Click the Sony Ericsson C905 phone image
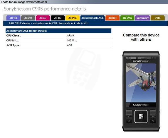168x138 pixels. pos(141,91)
